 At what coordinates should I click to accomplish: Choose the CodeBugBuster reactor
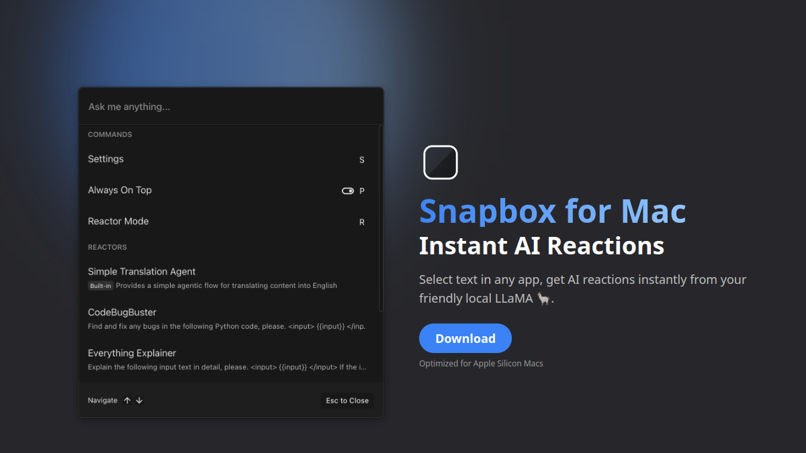pyautogui.click(x=228, y=319)
